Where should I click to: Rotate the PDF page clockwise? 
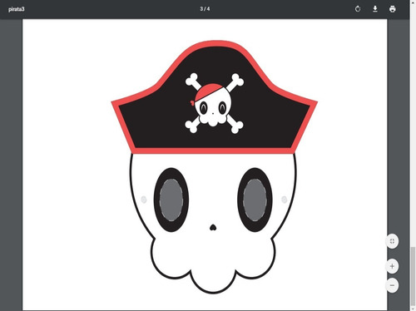[358, 9]
